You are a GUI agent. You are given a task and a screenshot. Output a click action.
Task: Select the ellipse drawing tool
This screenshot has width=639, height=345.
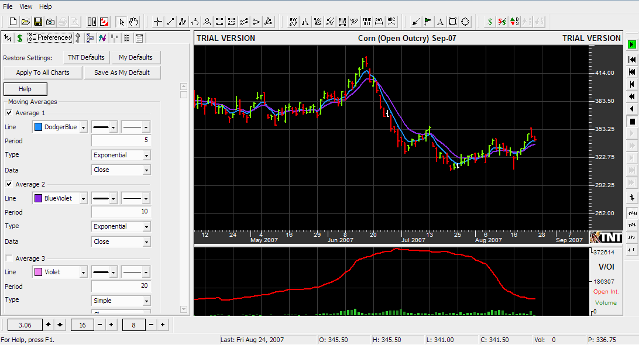(x=465, y=22)
